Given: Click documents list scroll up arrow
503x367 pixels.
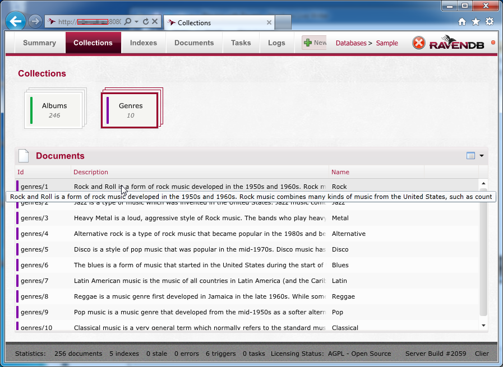Looking at the screenshot, I should pyautogui.click(x=483, y=183).
